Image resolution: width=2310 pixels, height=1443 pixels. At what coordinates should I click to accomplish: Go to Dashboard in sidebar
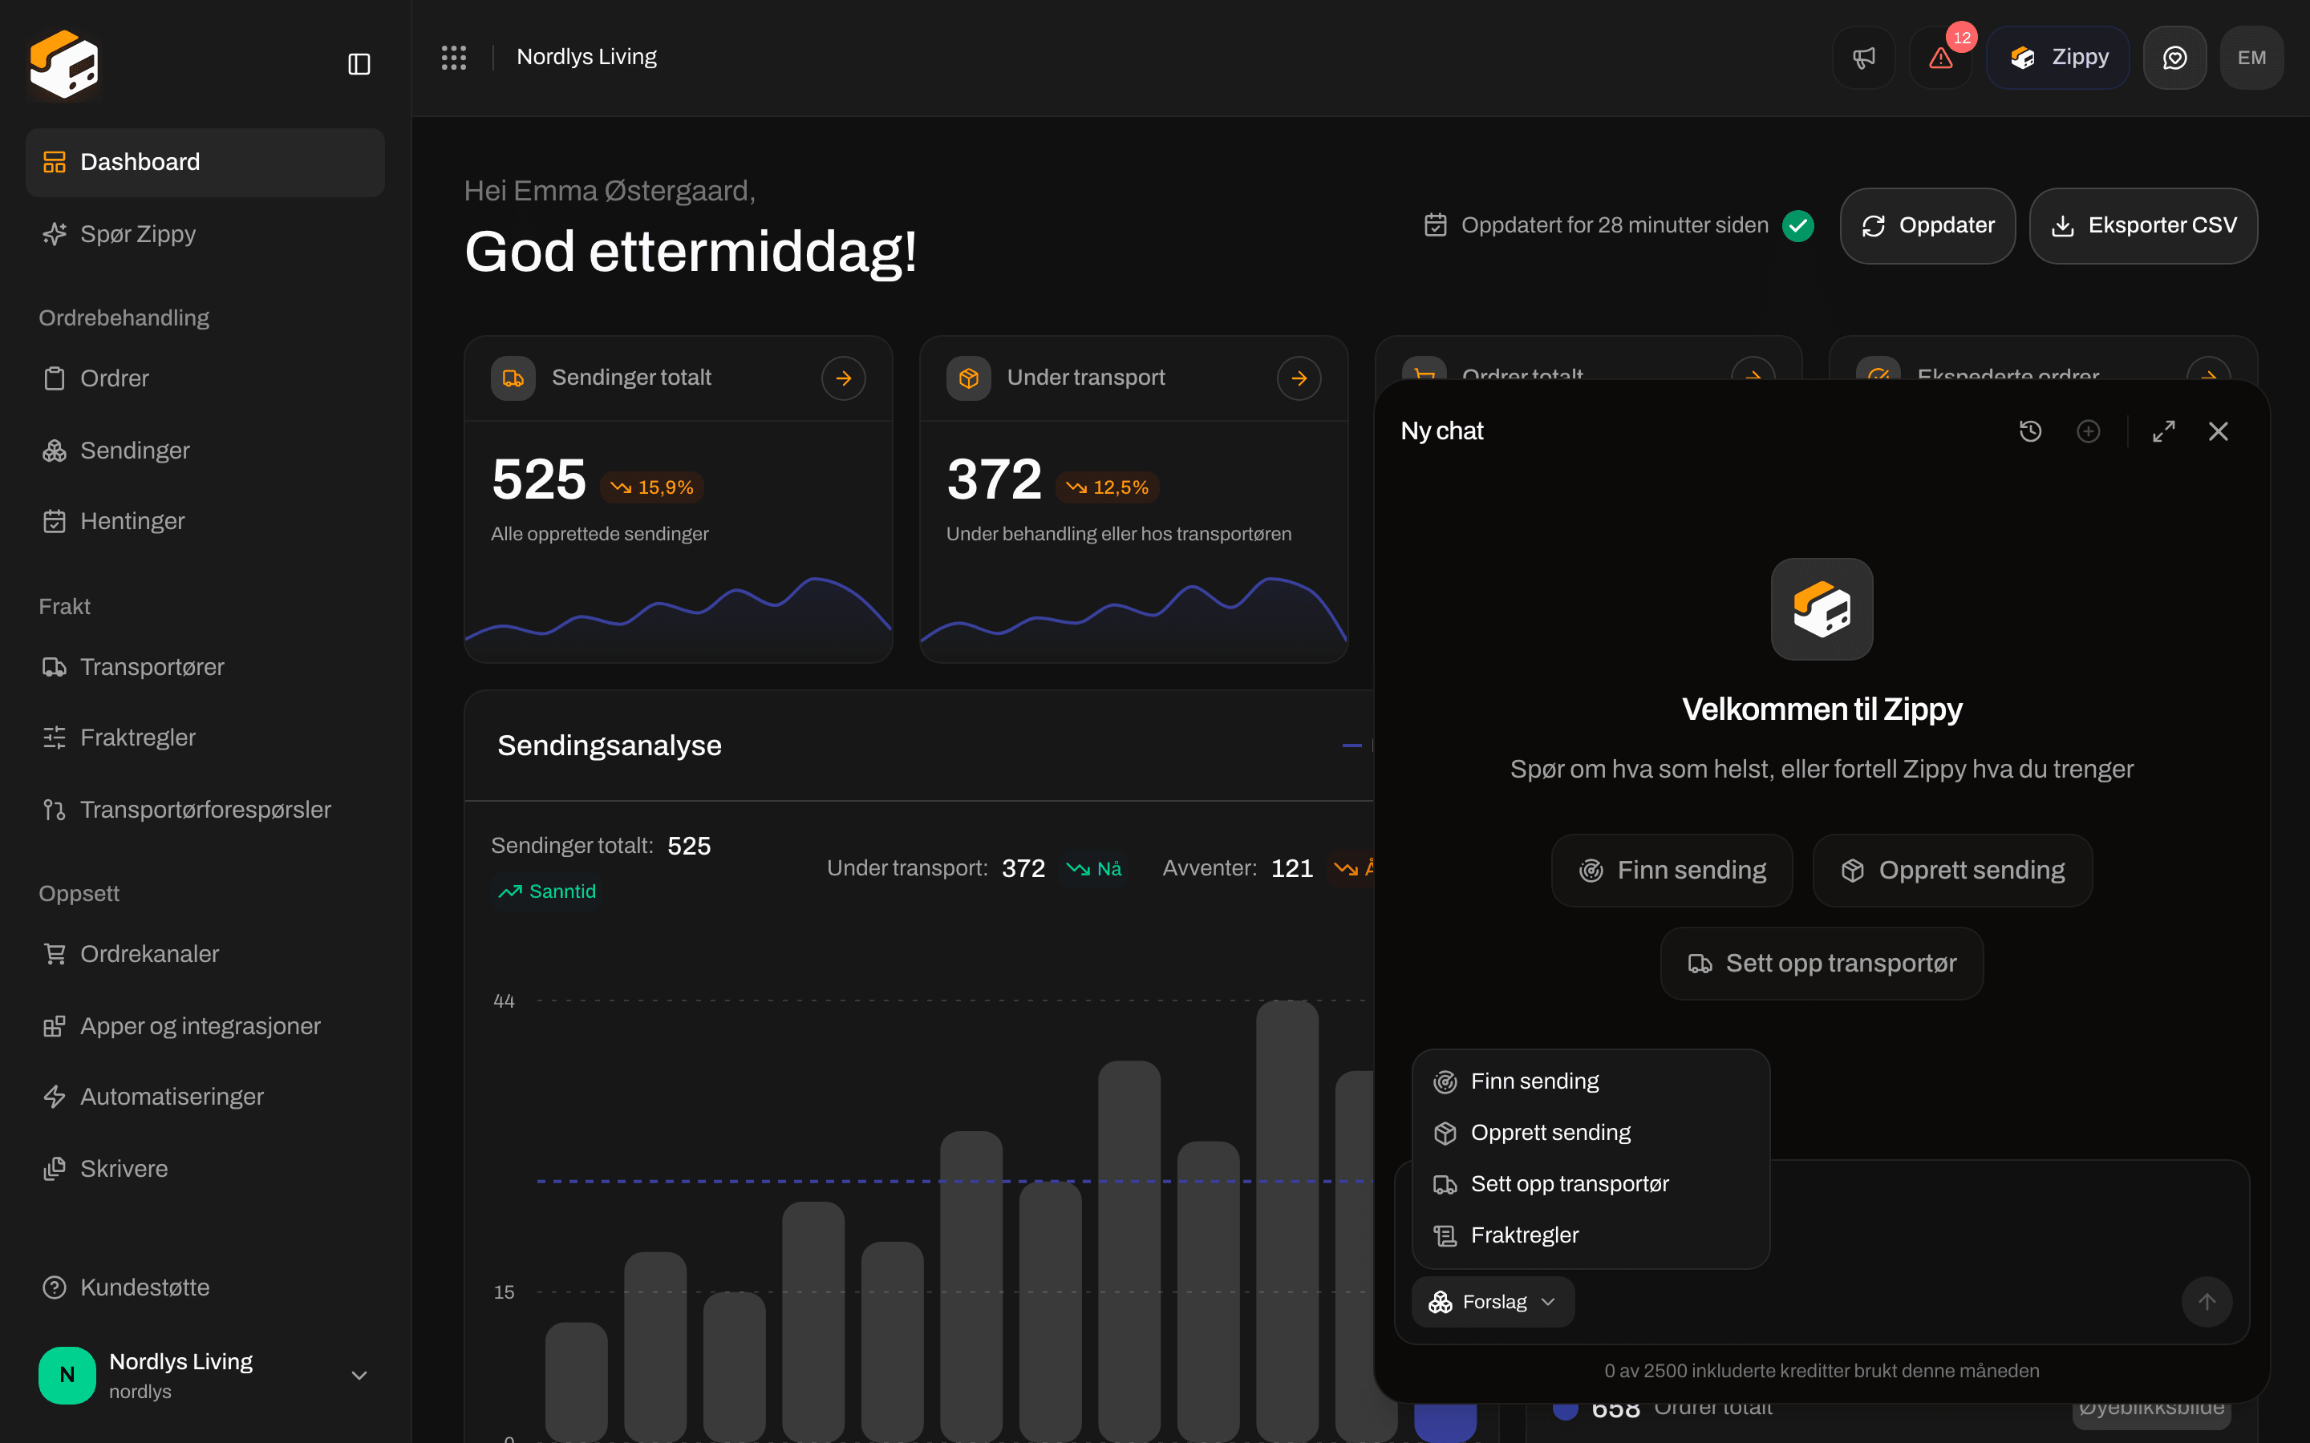click(205, 162)
